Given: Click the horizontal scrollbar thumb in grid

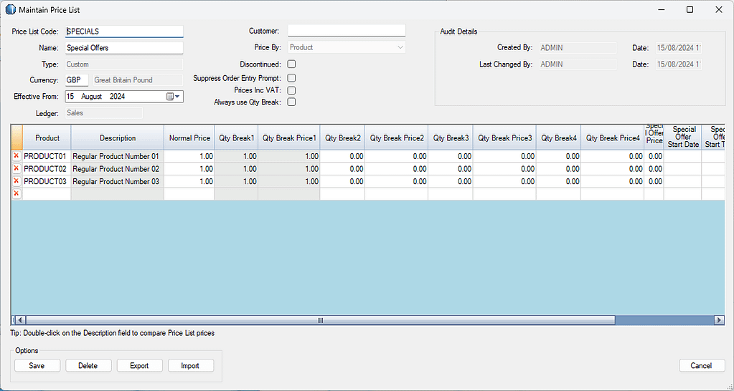Looking at the screenshot, I should 320,320.
